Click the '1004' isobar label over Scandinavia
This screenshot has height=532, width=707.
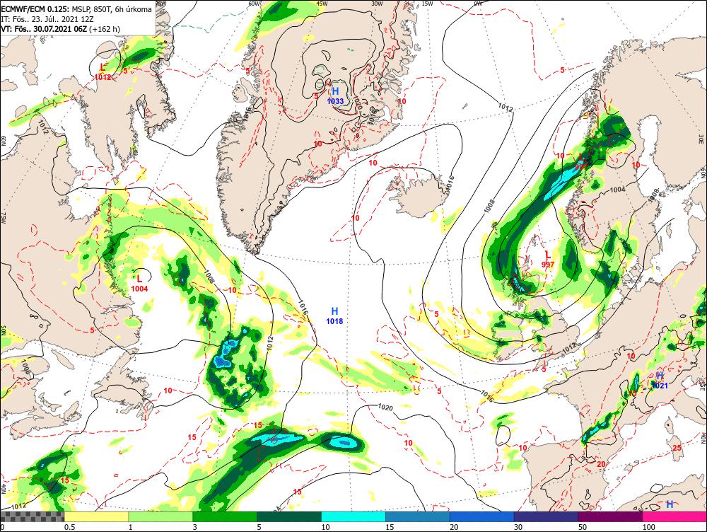click(617, 190)
